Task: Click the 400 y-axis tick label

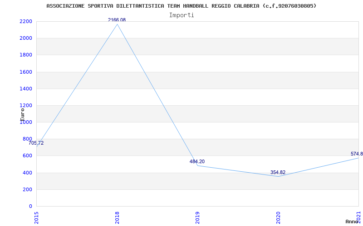Action: point(28,173)
